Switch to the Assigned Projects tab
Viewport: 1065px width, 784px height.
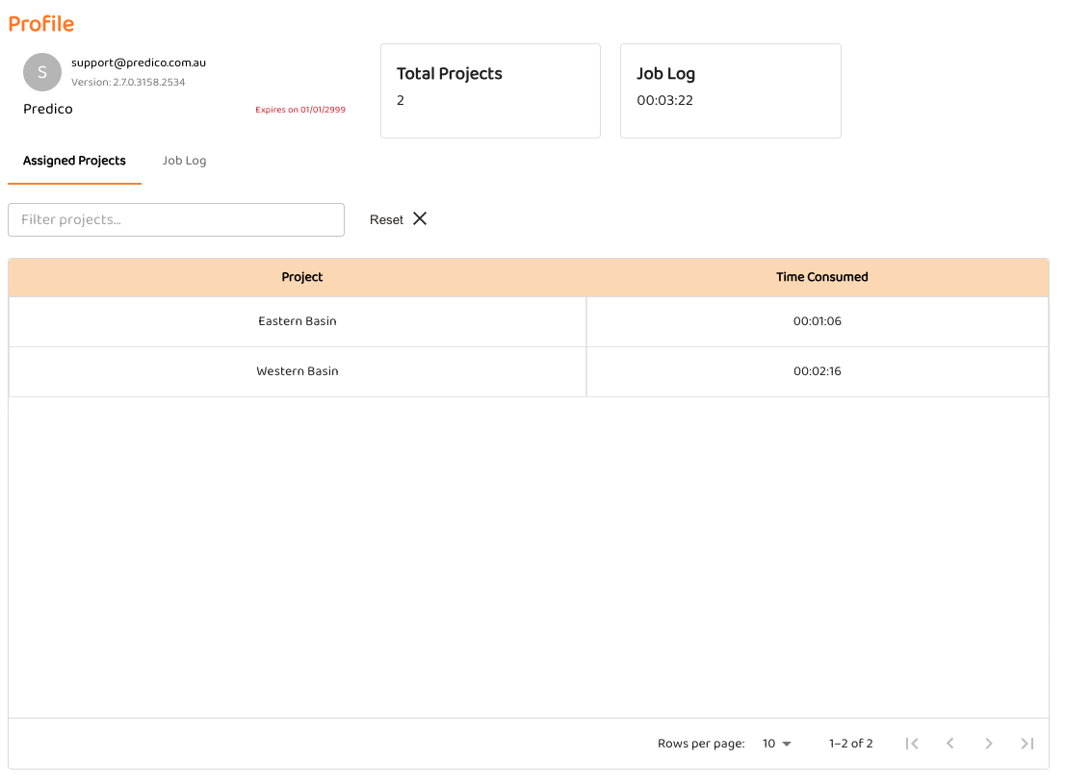[74, 161]
